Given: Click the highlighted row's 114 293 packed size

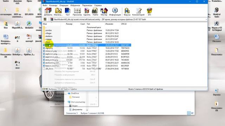Looking at the screenshot, I should [x=82, y=45].
